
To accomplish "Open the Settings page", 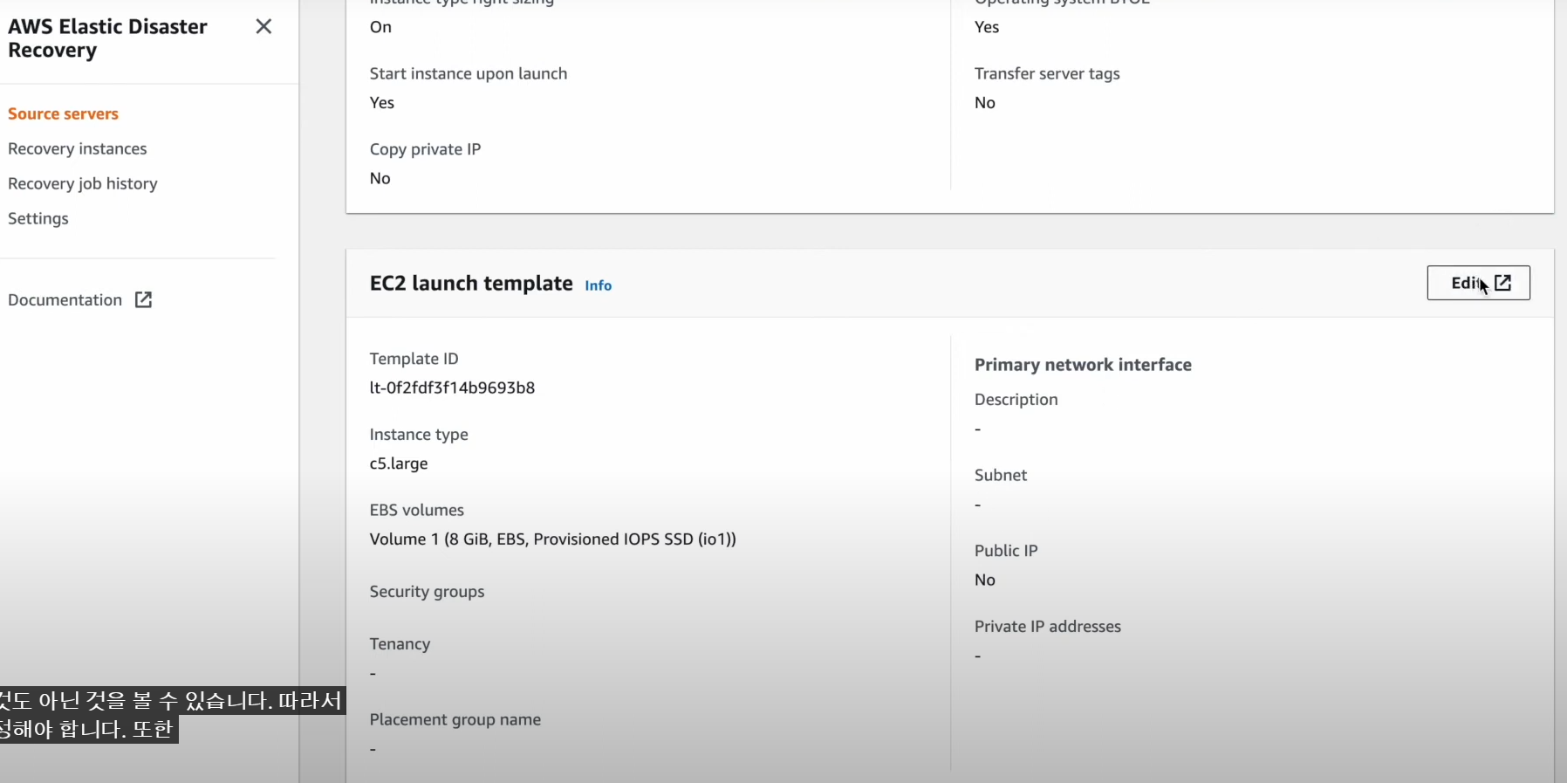I will click(x=38, y=218).
